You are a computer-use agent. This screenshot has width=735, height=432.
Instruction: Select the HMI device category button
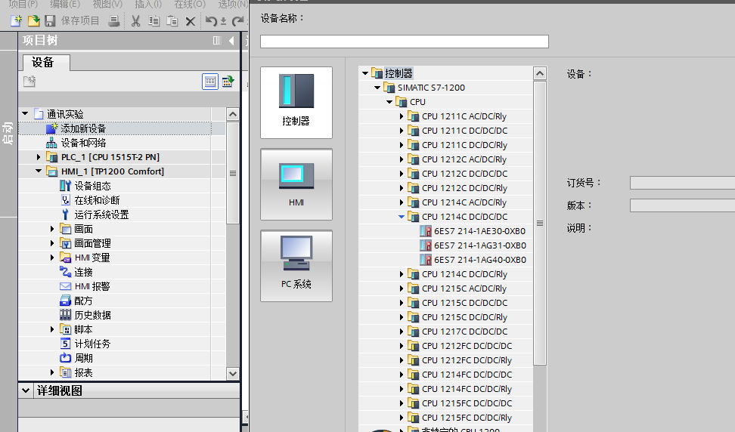pyautogui.click(x=296, y=184)
